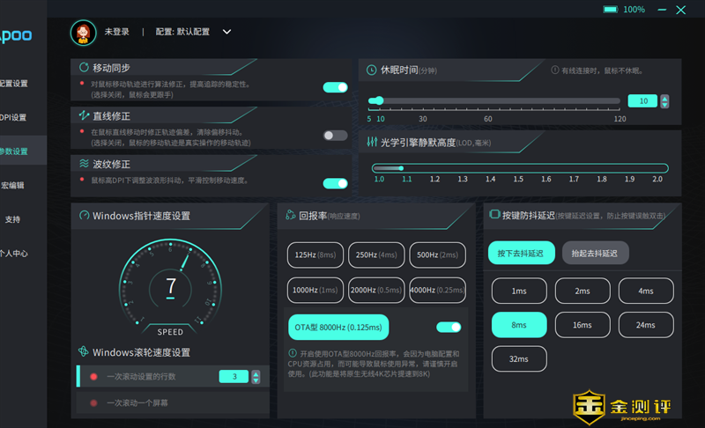The image size is (705, 428).
Task: Click the 直线修正 section icon
Action: 84,115
